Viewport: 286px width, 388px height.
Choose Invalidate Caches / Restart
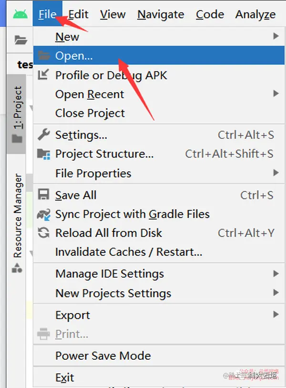(x=129, y=252)
